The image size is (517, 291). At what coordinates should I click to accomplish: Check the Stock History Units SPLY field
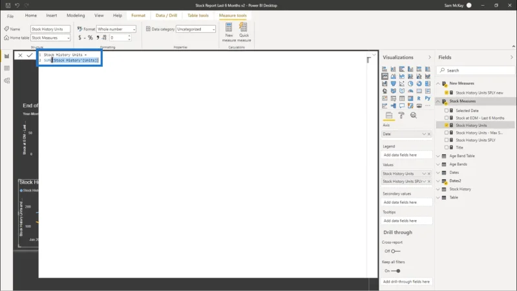447,140
